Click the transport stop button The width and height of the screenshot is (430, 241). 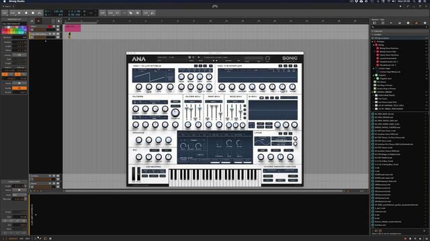[x=26, y=13]
